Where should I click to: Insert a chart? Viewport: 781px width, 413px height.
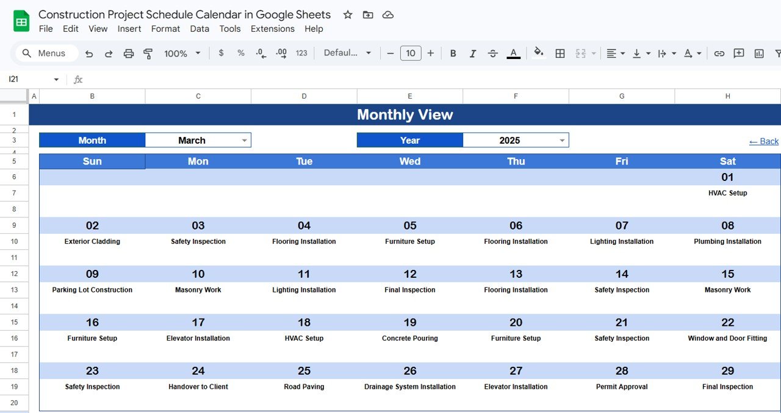(x=758, y=53)
